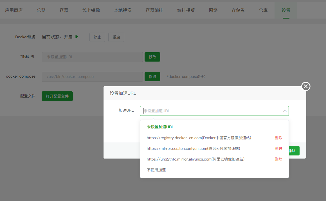326x201 pixels.
Task: Click the /usr/bin/docker-compose path field
Action: pos(92,77)
